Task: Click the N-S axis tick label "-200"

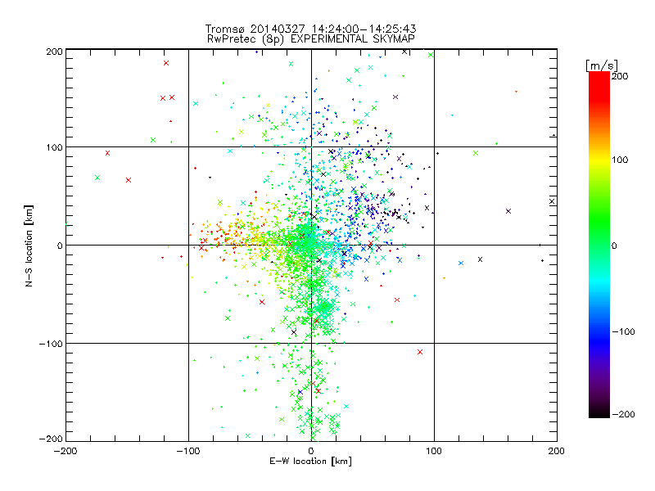Action: pos(51,439)
